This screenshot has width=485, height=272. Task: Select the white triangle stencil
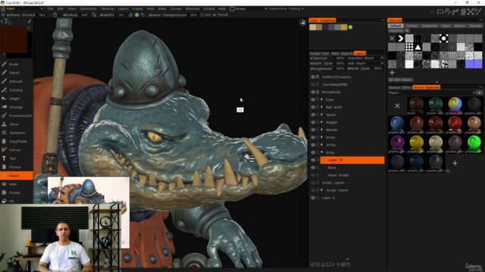tap(418, 47)
